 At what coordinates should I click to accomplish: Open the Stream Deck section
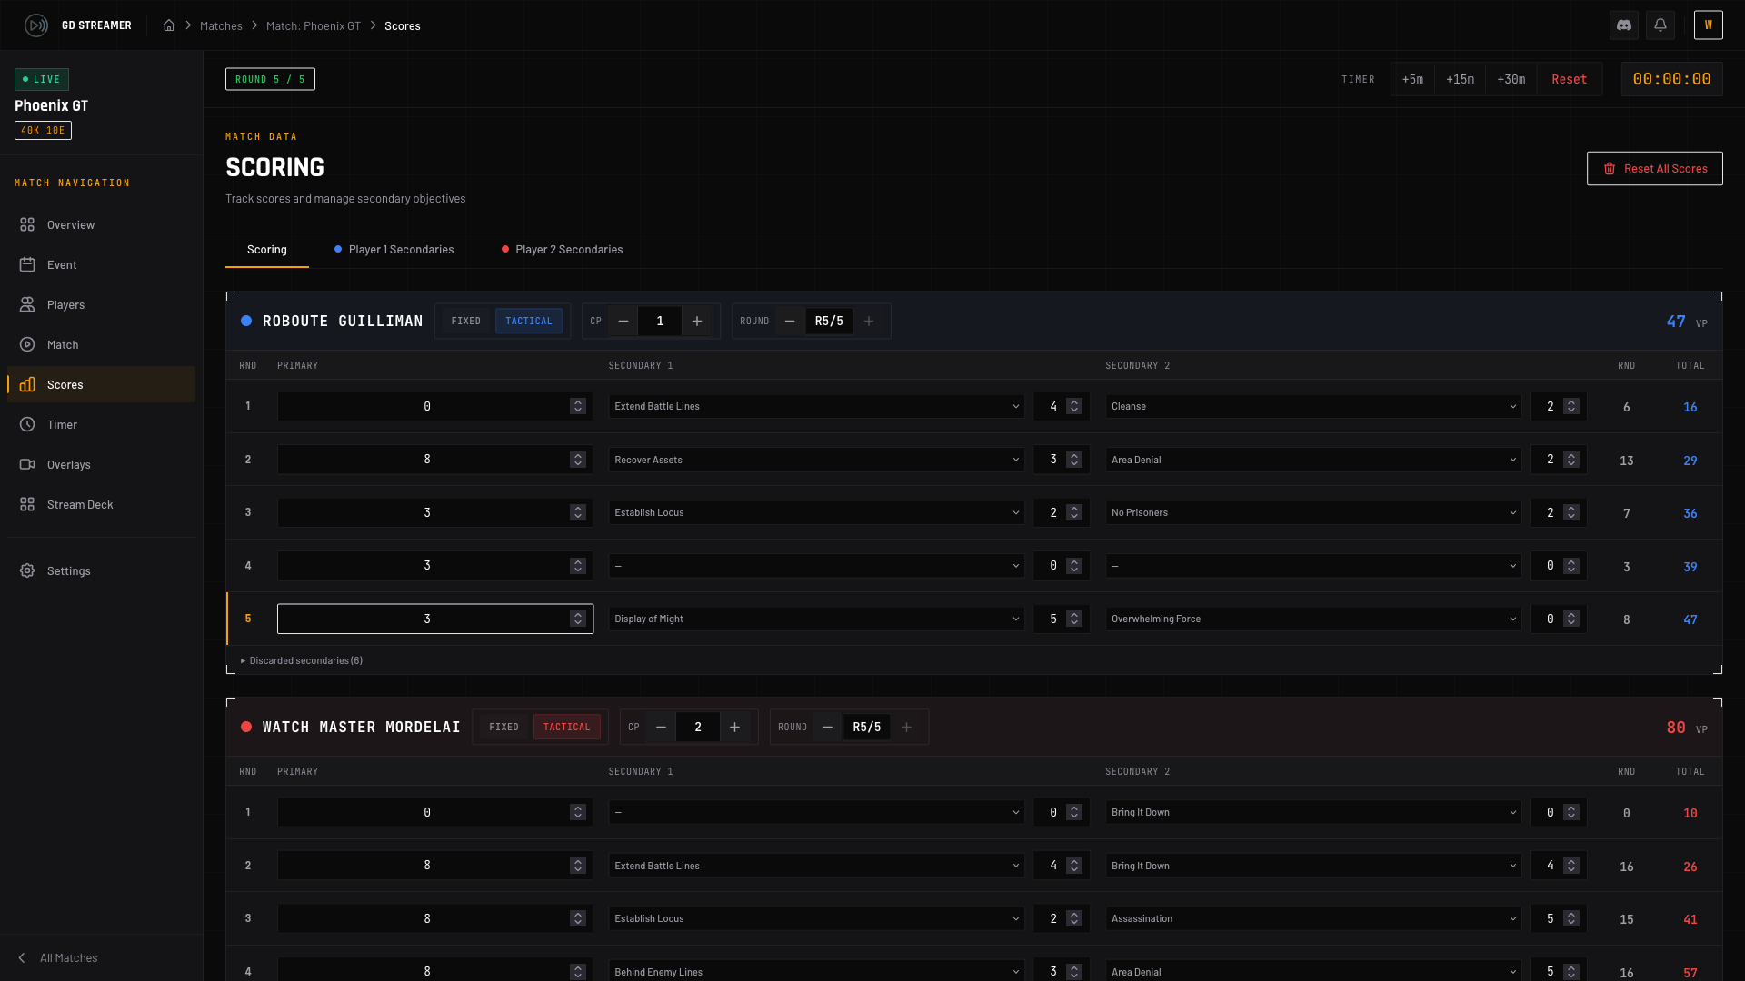pyautogui.click(x=79, y=504)
